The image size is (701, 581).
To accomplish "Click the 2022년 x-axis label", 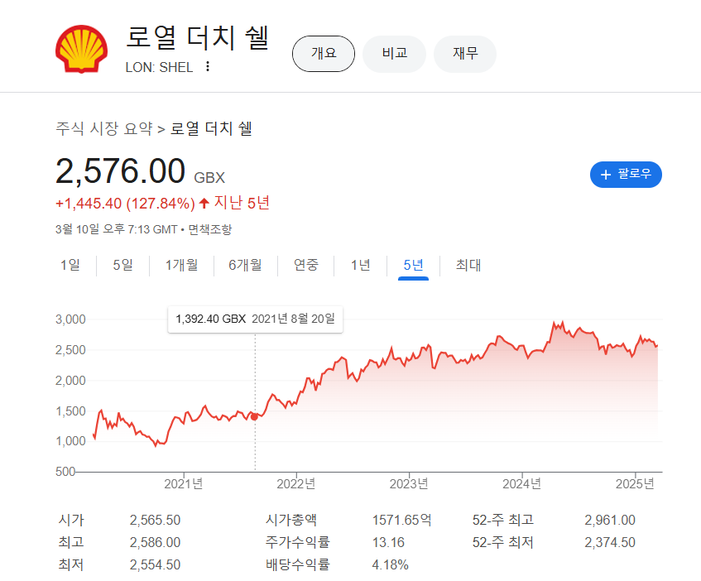I will pos(296,484).
